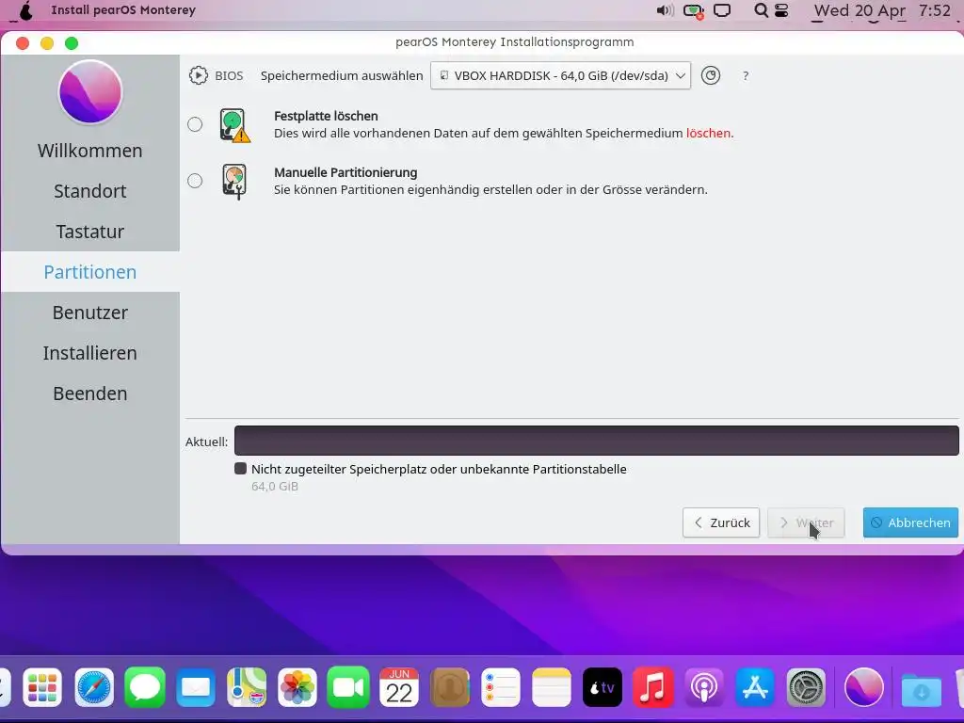Open the Installieren step in sidebar
This screenshot has width=964, height=723.
click(89, 353)
